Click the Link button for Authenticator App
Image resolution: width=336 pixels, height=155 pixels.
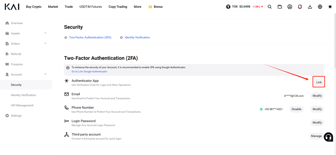319,82
